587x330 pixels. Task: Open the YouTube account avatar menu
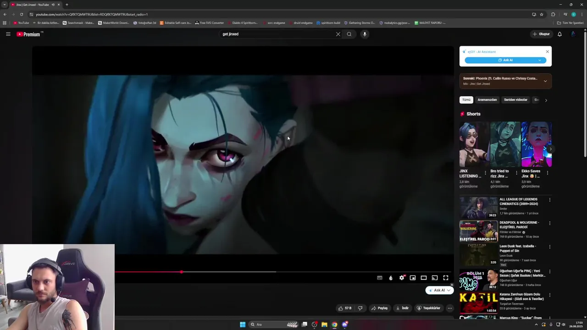pos(573,34)
